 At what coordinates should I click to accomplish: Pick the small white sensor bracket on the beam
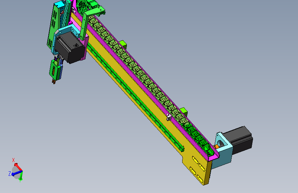coord(168,117)
